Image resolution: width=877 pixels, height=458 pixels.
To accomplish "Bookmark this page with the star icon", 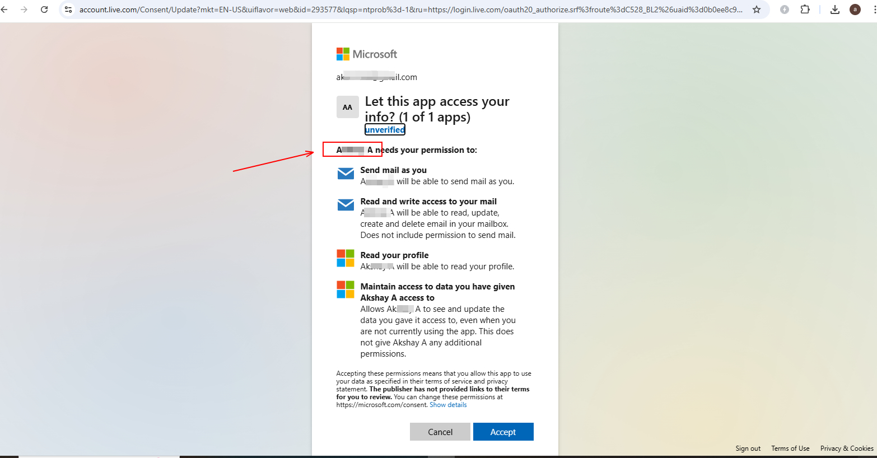I will pyautogui.click(x=757, y=10).
